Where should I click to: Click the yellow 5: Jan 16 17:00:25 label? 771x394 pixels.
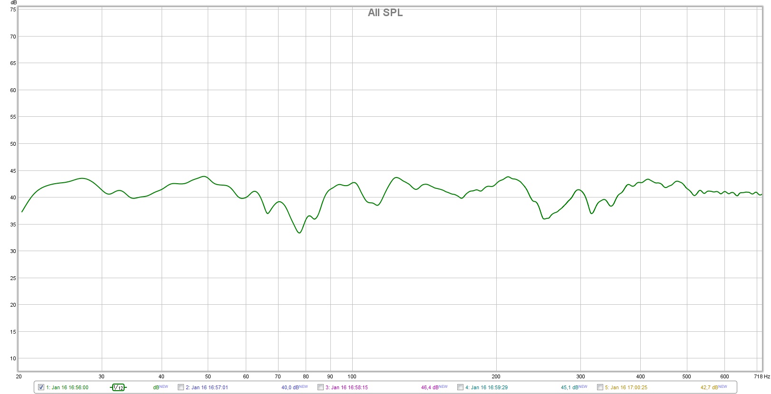tap(626, 387)
